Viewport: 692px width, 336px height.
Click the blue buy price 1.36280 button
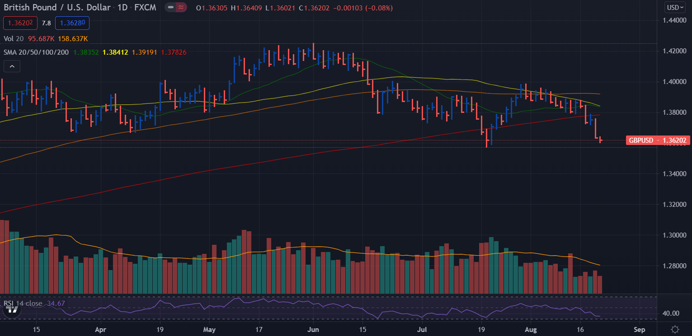point(72,23)
